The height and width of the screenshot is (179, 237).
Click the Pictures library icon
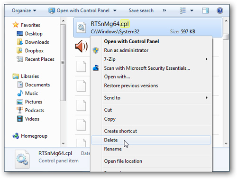(x=20, y=102)
